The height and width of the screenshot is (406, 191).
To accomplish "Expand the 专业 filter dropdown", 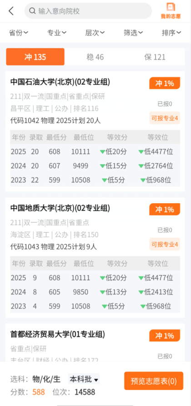I will coord(57,33).
